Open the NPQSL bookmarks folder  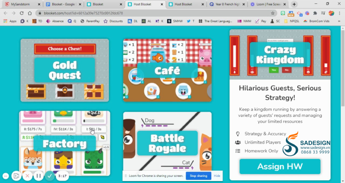tap(292, 21)
